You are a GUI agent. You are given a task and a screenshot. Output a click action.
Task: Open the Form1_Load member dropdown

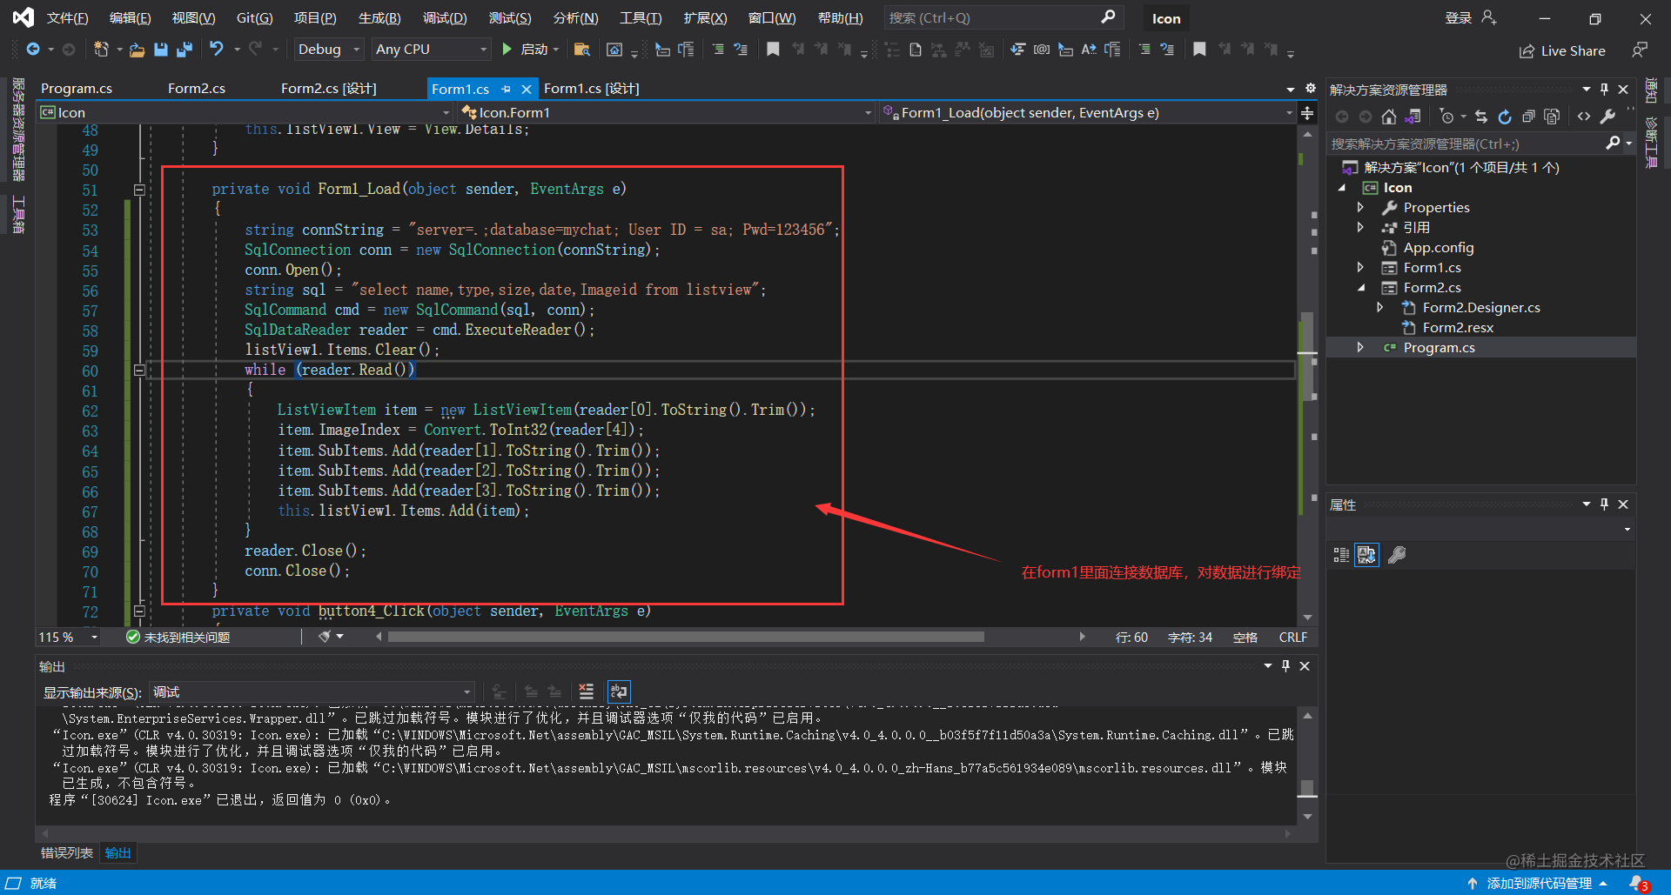1087,113
